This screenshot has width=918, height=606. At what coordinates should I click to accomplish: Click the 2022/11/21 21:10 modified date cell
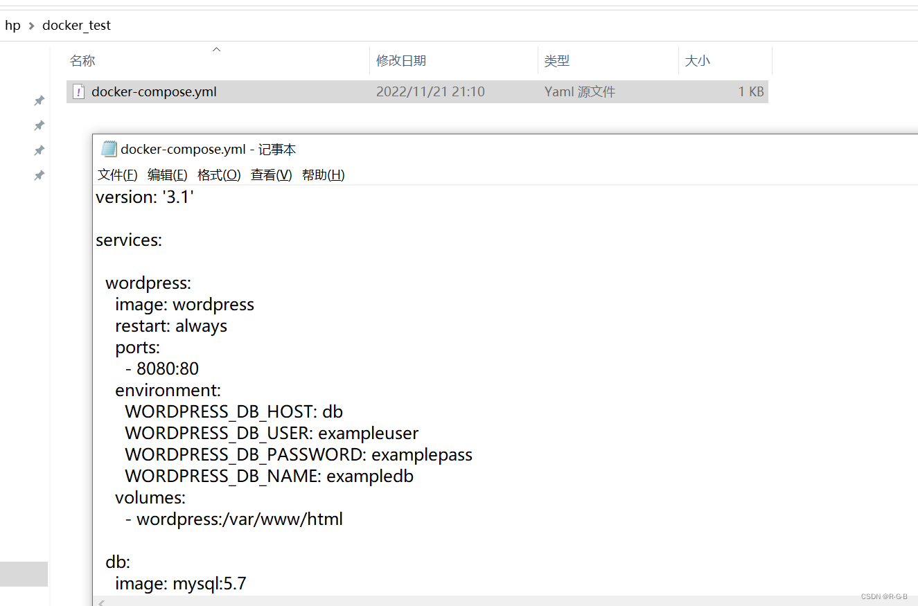click(x=430, y=91)
